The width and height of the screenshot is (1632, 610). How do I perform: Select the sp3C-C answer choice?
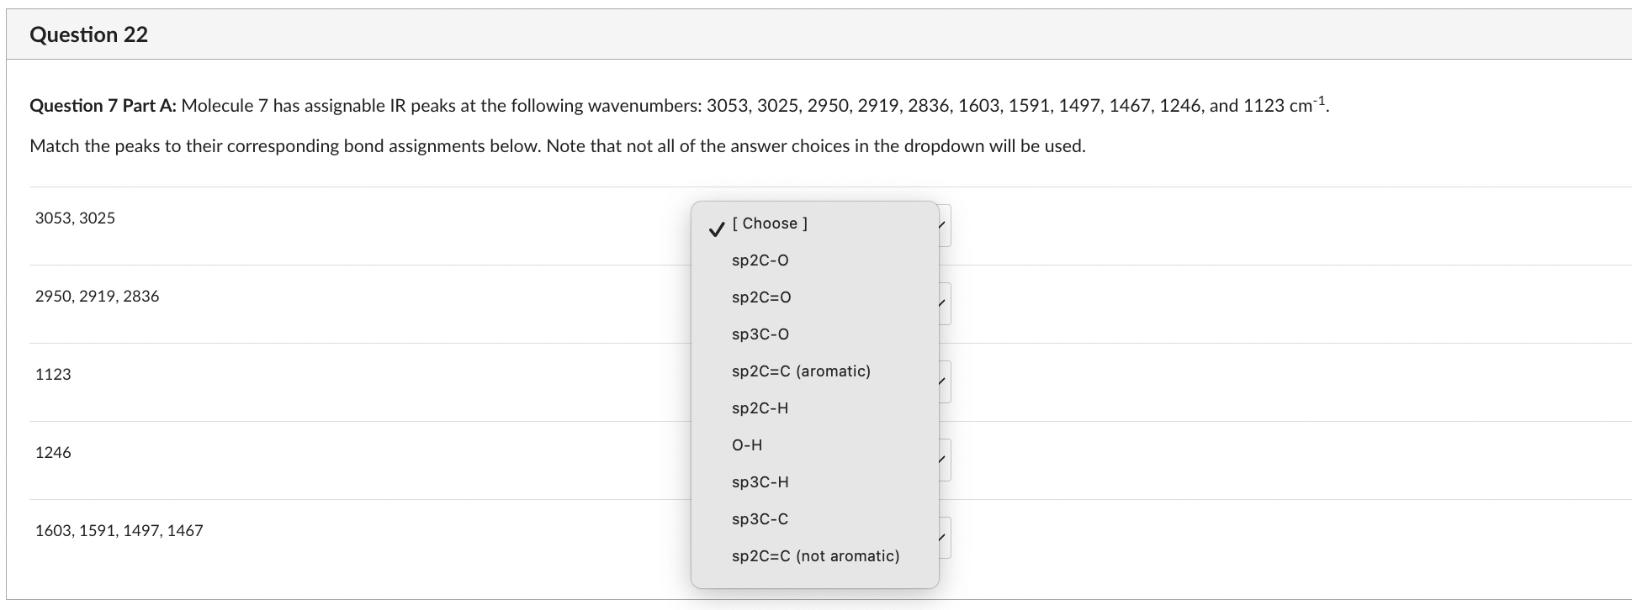pyautogui.click(x=758, y=518)
